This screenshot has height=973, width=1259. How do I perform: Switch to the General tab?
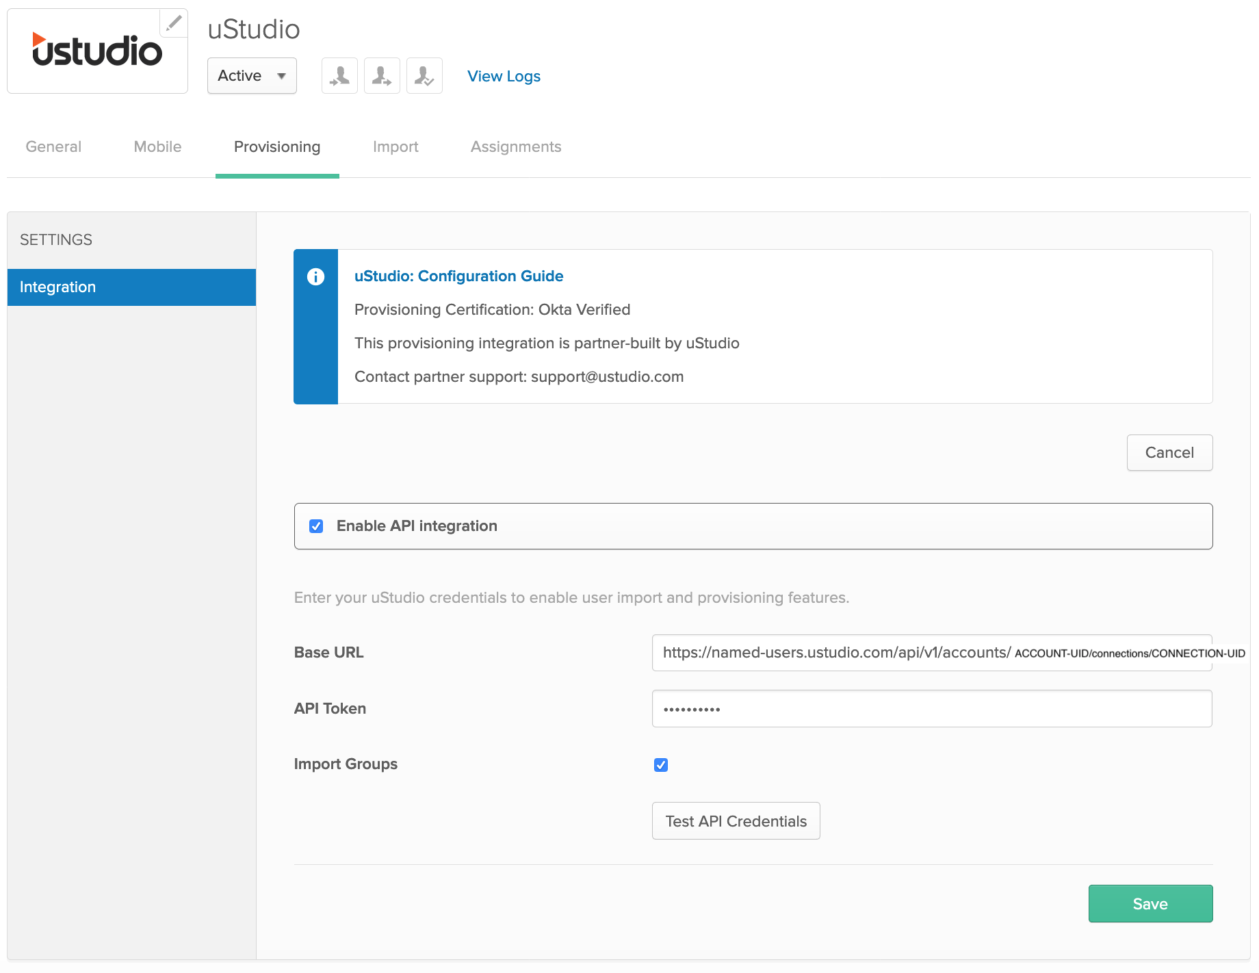(53, 146)
